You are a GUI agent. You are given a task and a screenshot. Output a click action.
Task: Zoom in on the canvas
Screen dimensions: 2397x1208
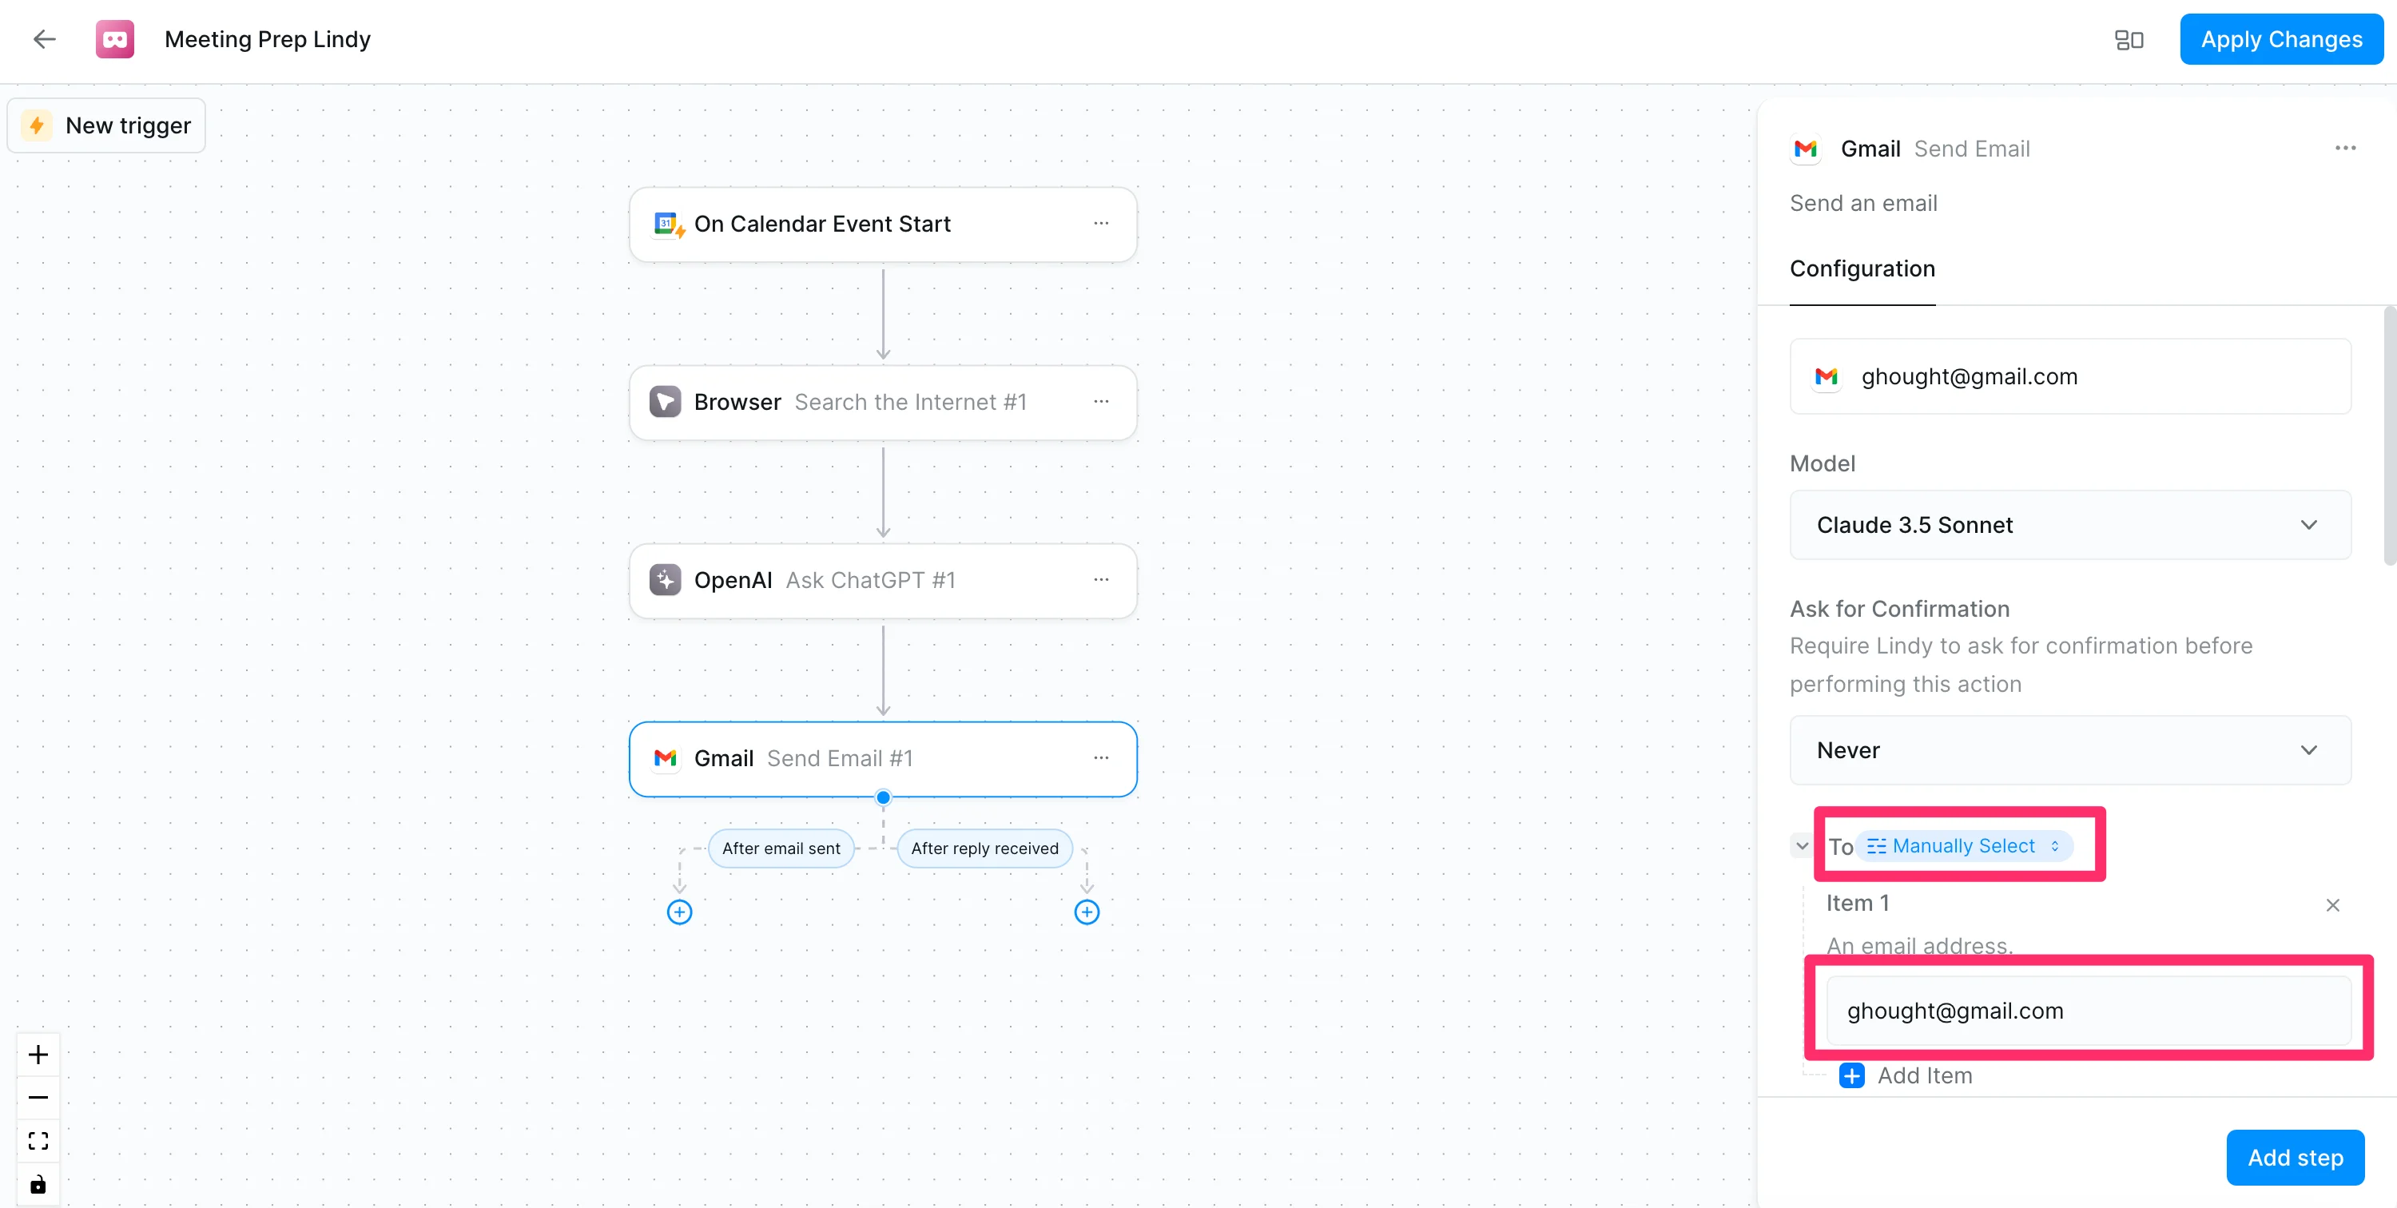click(38, 1055)
